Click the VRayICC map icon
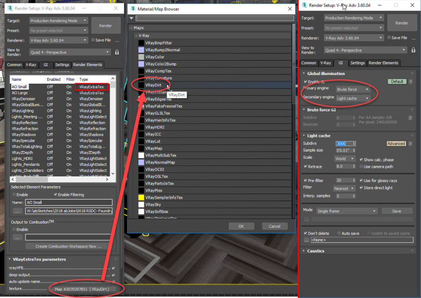Viewport: 421px width, 298px height. click(x=141, y=134)
